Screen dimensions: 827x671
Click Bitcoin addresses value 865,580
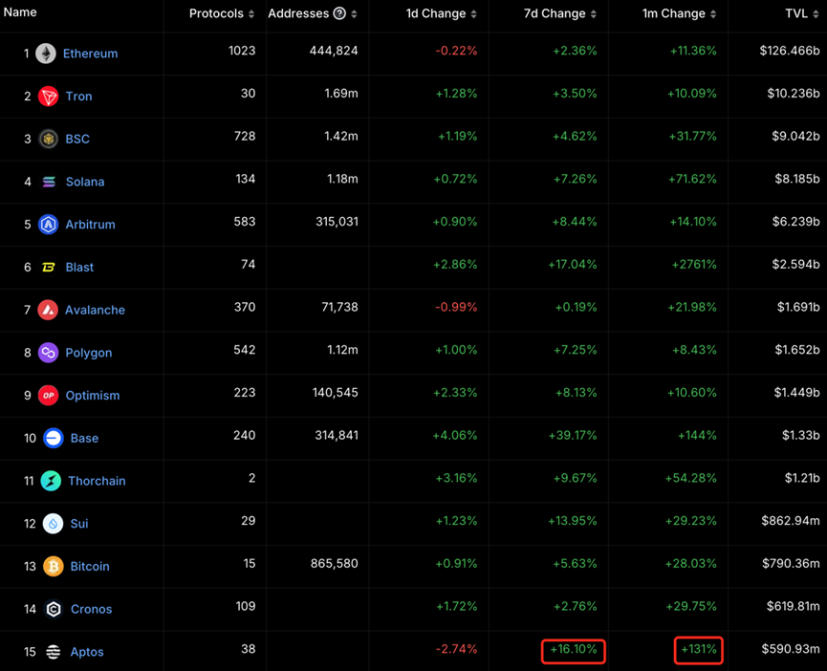335,563
